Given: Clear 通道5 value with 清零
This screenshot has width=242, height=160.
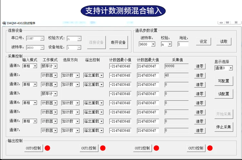Looking at the screenshot, I should [200, 112].
